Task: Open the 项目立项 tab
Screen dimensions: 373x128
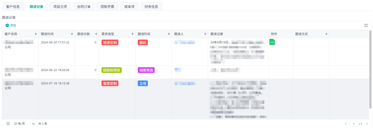Action: (60, 6)
